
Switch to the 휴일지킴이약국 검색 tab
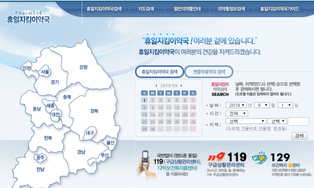tap(160, 72)
